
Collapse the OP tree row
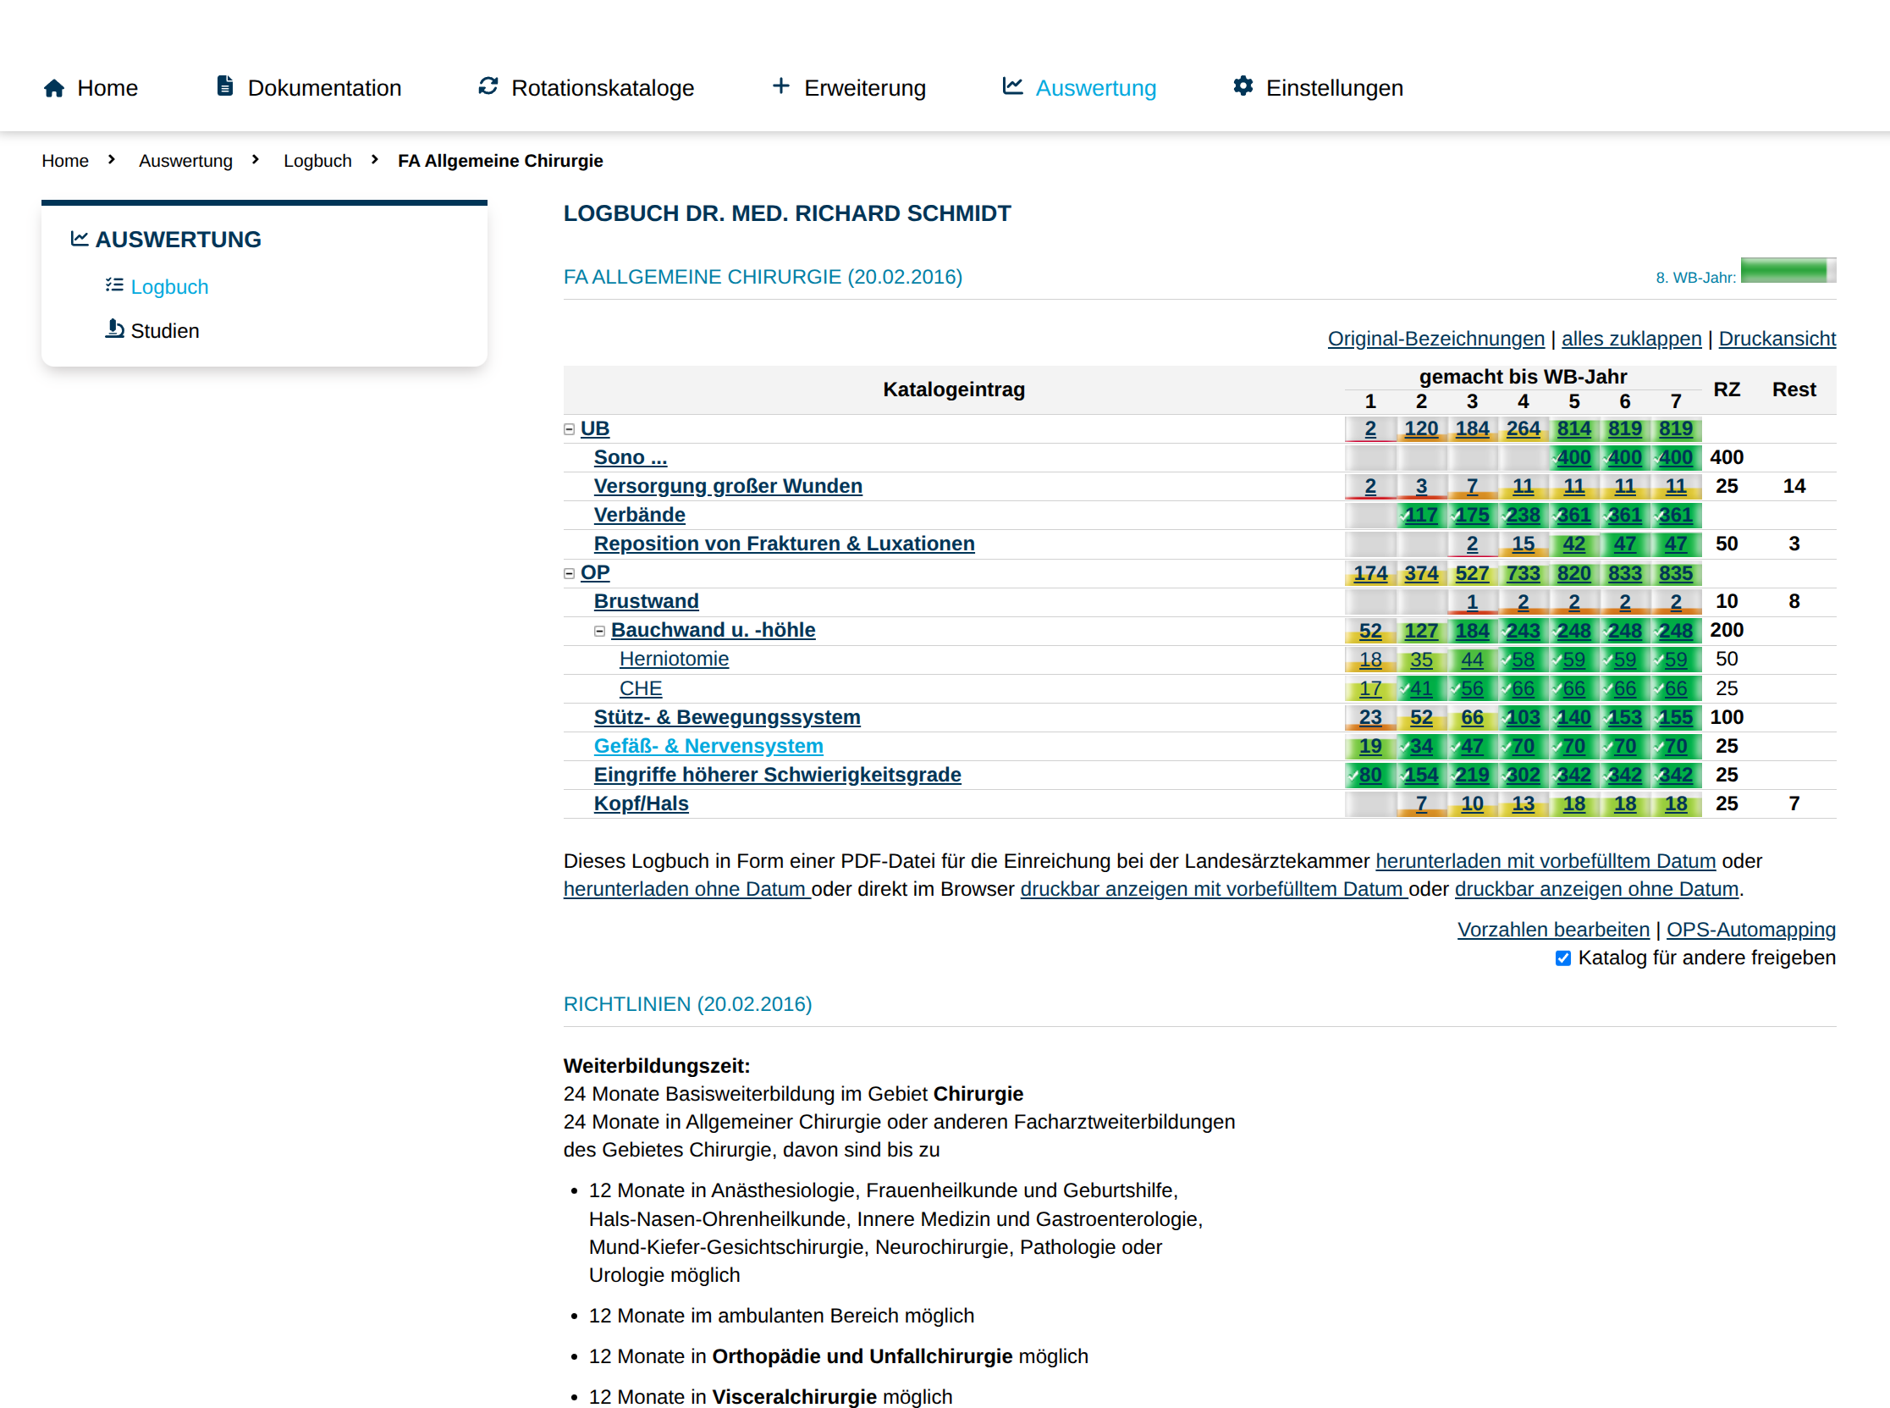pos(570,573)
